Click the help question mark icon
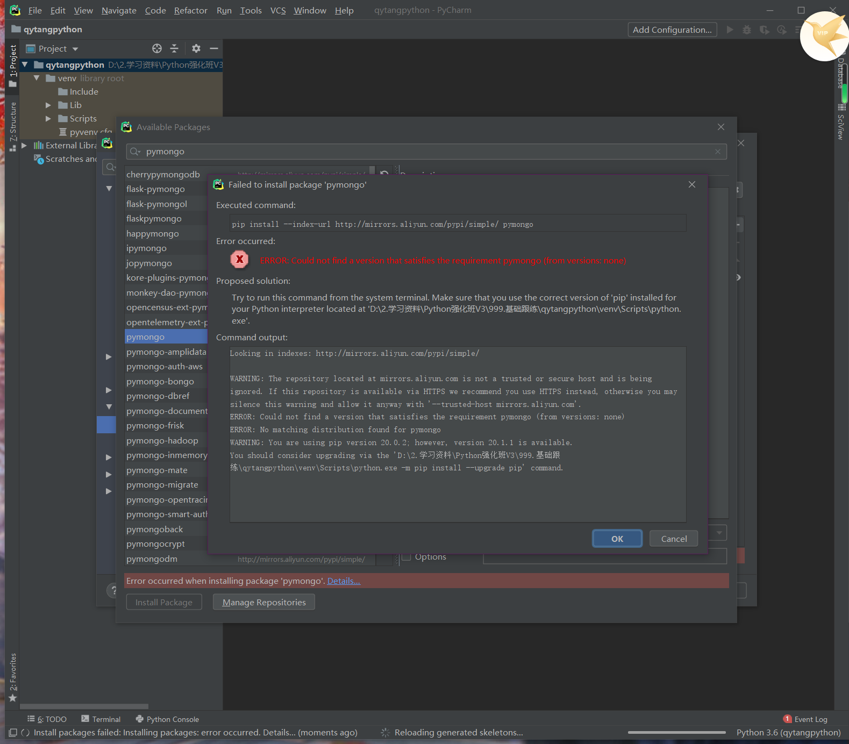Viewport: 849px width, 744px height. click(112, 590)
